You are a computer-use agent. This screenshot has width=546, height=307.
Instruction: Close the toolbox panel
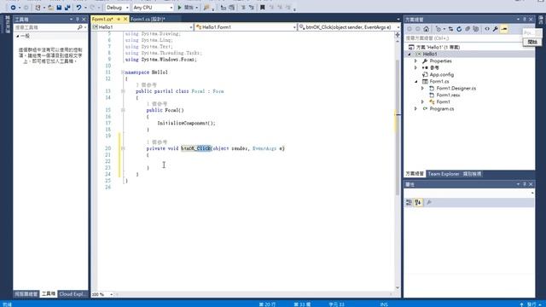pos(84,19)
